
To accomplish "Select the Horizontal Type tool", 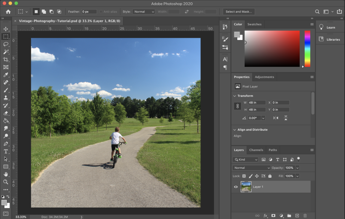I will [6, 151].
